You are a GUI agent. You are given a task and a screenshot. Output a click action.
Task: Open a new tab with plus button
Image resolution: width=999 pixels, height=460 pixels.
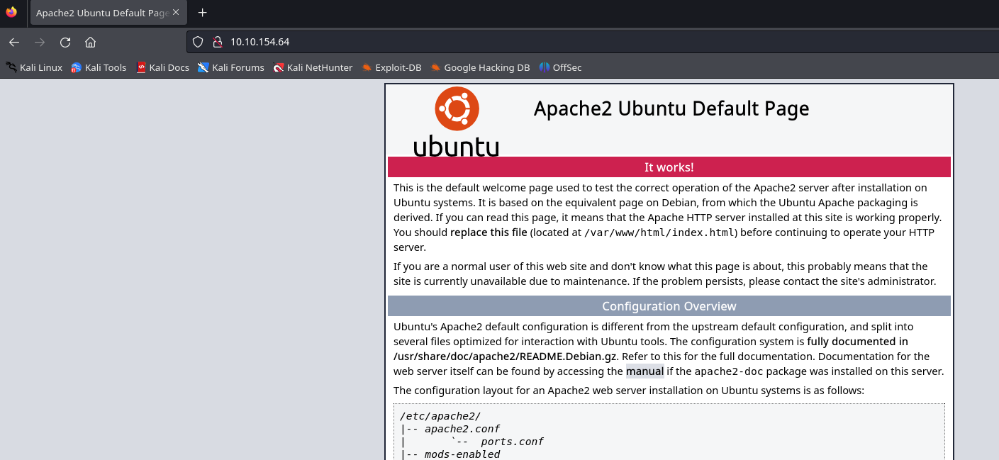(x=202, y=13)
